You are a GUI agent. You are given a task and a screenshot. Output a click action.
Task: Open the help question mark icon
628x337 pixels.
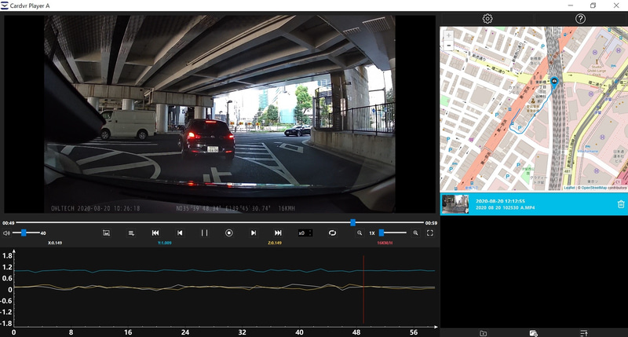pyautogui.click(x=580, y=18)
